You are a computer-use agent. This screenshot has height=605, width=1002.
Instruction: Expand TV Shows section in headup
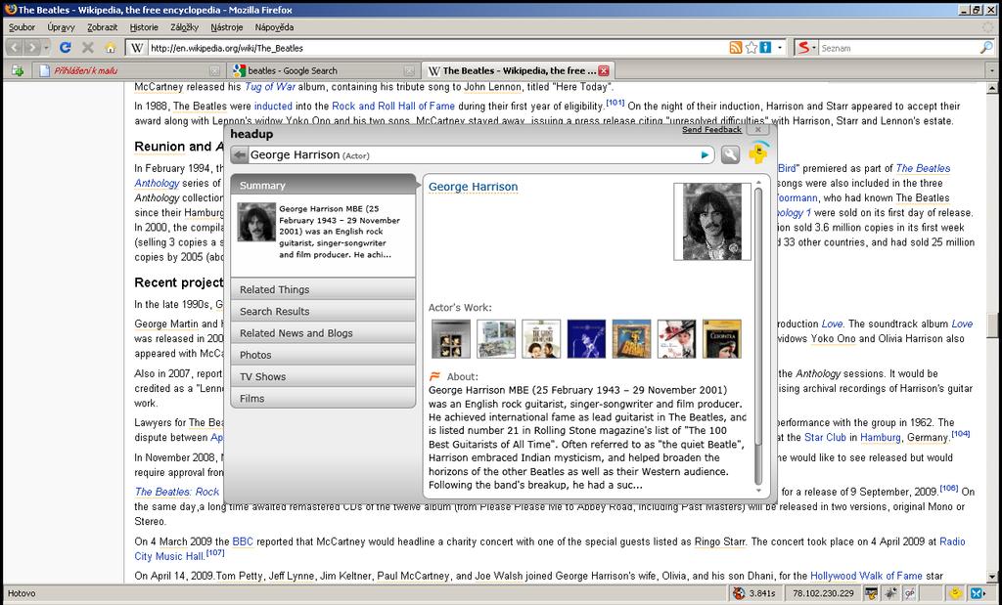coord(323,376)
